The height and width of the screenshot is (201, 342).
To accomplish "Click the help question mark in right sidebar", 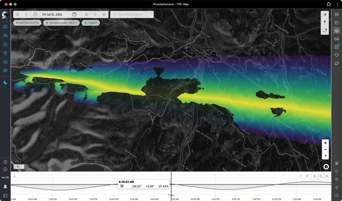I will 336,179.
